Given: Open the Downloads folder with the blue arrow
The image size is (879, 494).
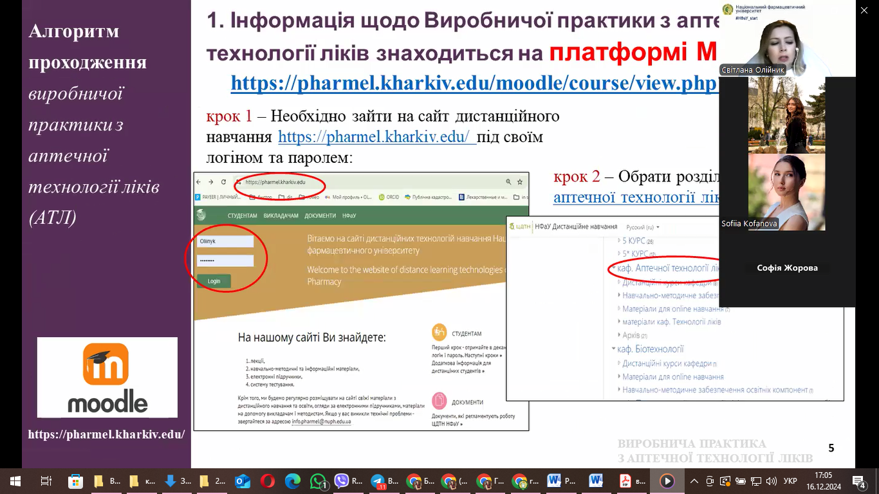Looking at the screenshot, I should (x=177, y=480).
